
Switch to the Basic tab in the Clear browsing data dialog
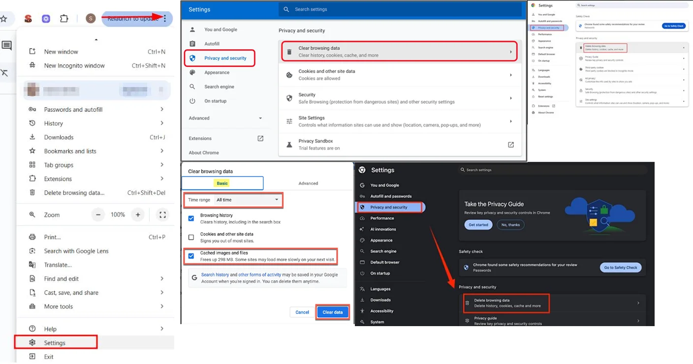(222, 183)
